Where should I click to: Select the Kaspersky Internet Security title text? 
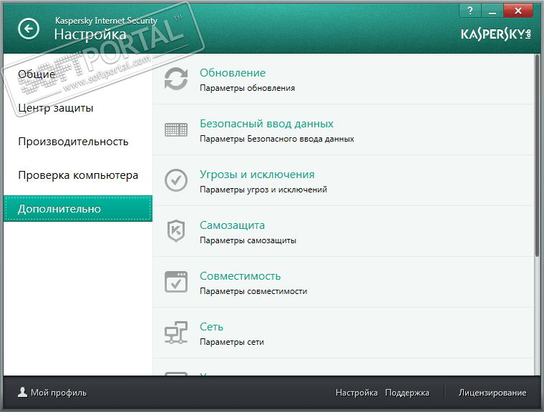[106, 21]
